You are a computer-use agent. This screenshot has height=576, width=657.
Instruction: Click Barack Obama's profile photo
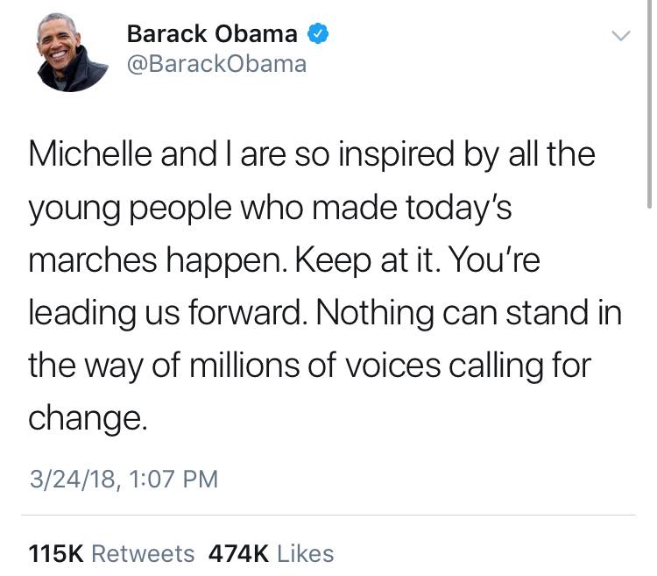coord(72,54)
